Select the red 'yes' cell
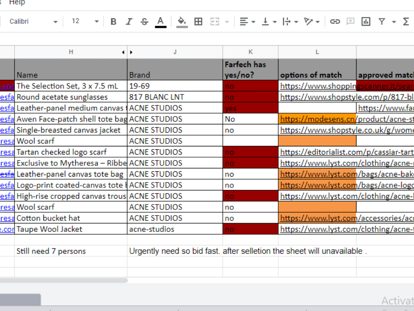The width and height of the screenshot is (414, 311). [x=250, y=108]
